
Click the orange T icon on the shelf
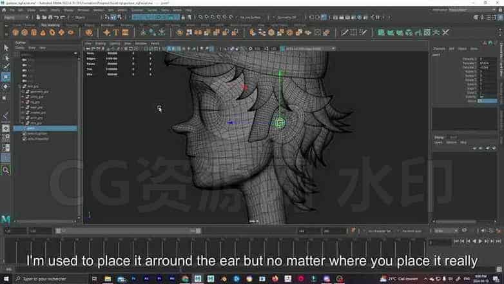coord(116,32)
